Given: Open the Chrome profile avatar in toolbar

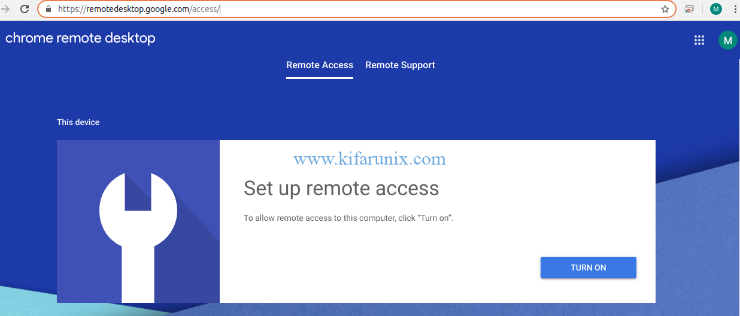Looking at the screenshot, I should click(x=716, y=9).
